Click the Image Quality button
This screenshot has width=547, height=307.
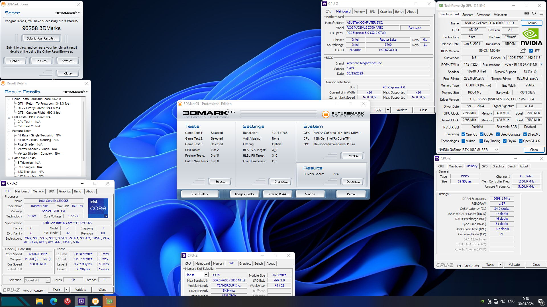point(245,194)
